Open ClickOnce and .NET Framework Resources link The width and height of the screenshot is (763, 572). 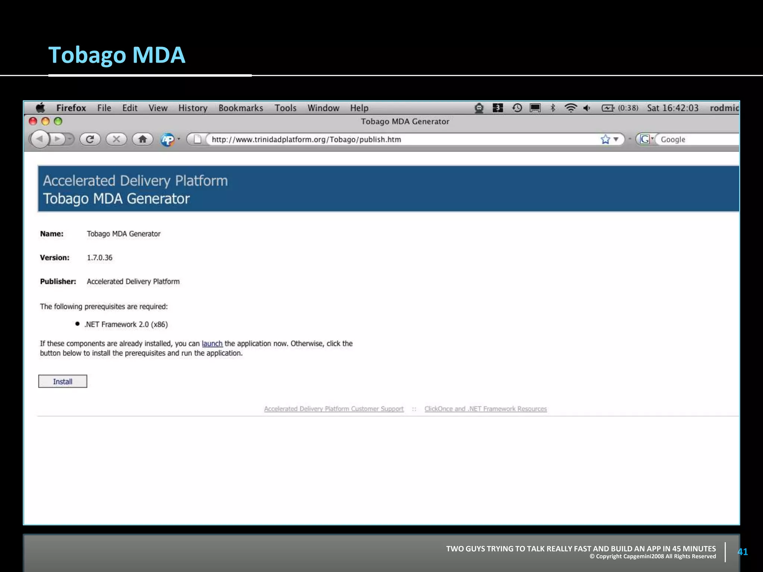[x=485, y=409]
